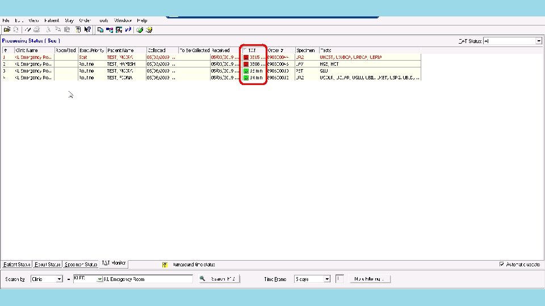
Task: Select the TAT Monitor tab
Action: pos(114,263)
